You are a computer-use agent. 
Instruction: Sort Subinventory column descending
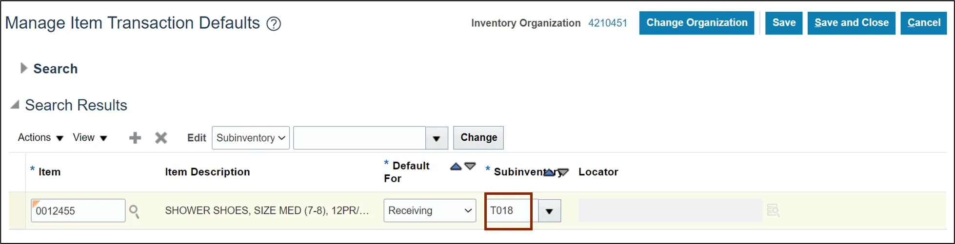(x=563, y=172)
